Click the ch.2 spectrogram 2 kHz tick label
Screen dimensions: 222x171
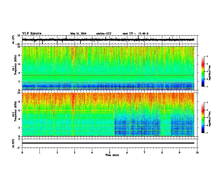19,128
